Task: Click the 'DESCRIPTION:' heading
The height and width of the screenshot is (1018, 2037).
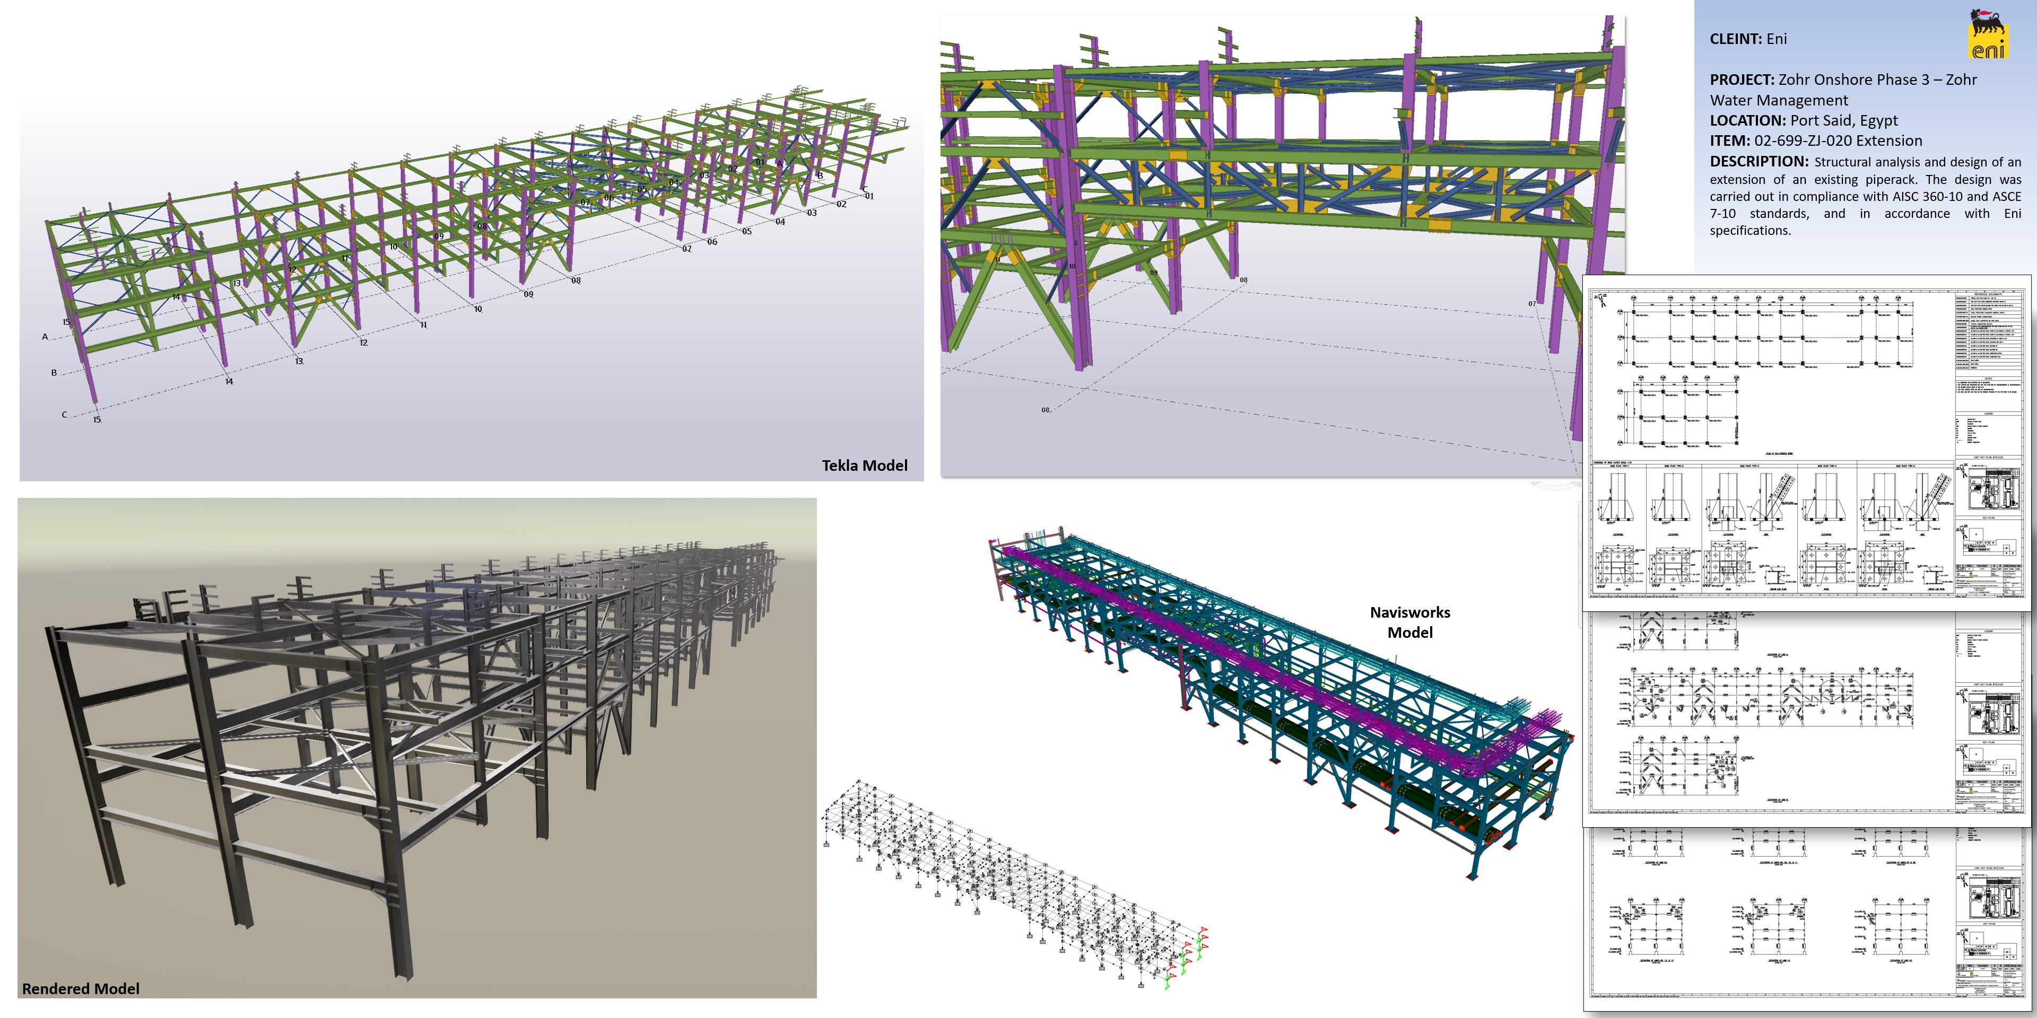Action: tap(1759, 161)
